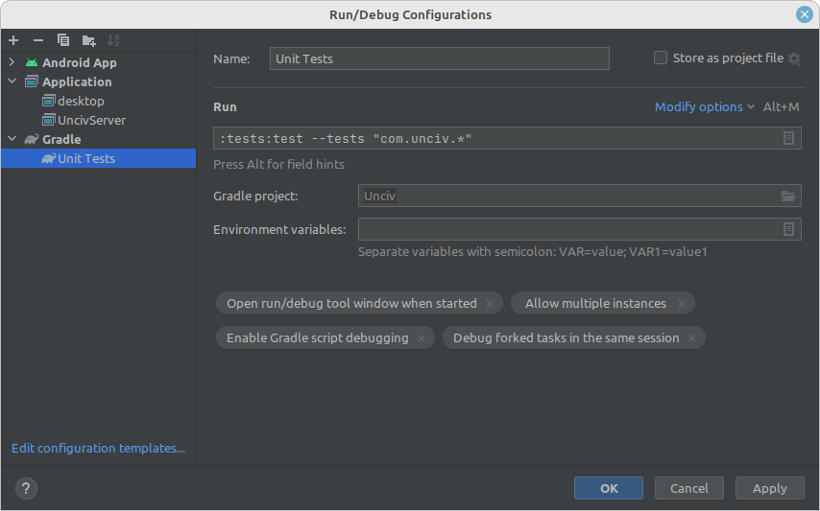Sort configurations alphabetically
The image size is (820, 511).
pos(113,40)
